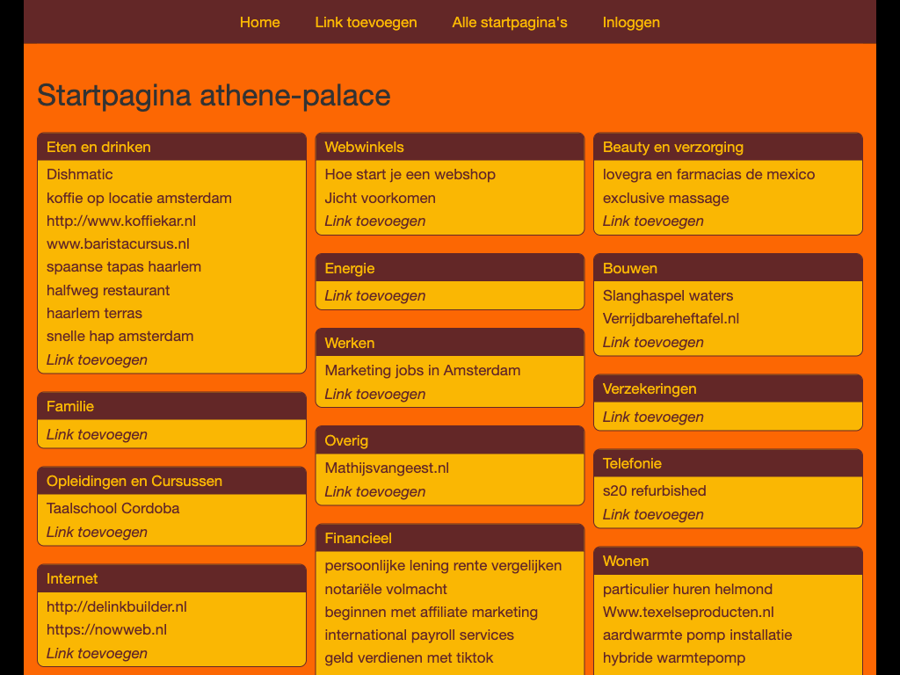Visit koffie op locatie amsterdam link
The image size is (900, 675).
(139, 198)
